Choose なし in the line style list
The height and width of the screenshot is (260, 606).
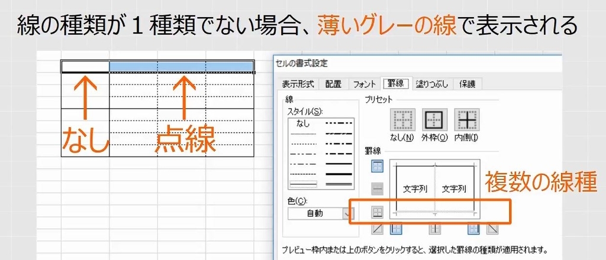303,124
